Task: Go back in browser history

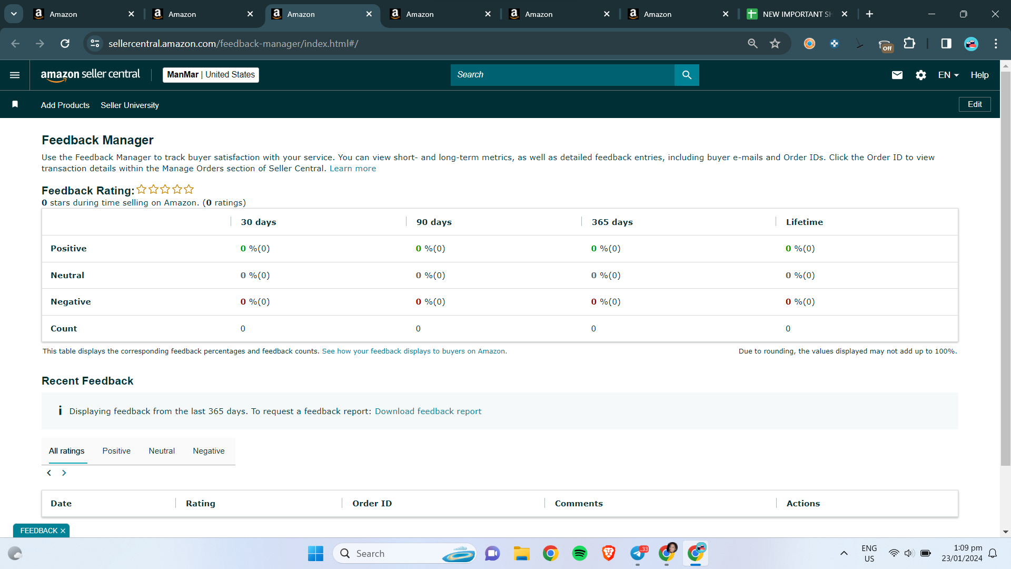Action: point(15,44)
